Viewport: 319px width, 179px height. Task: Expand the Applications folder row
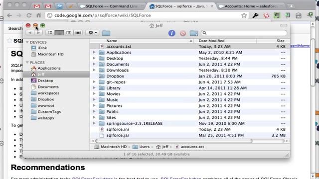click(x=94, y=52)
